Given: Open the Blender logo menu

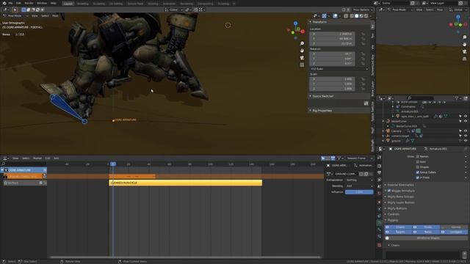Looking at the screenshot, I should click(4, 3).
